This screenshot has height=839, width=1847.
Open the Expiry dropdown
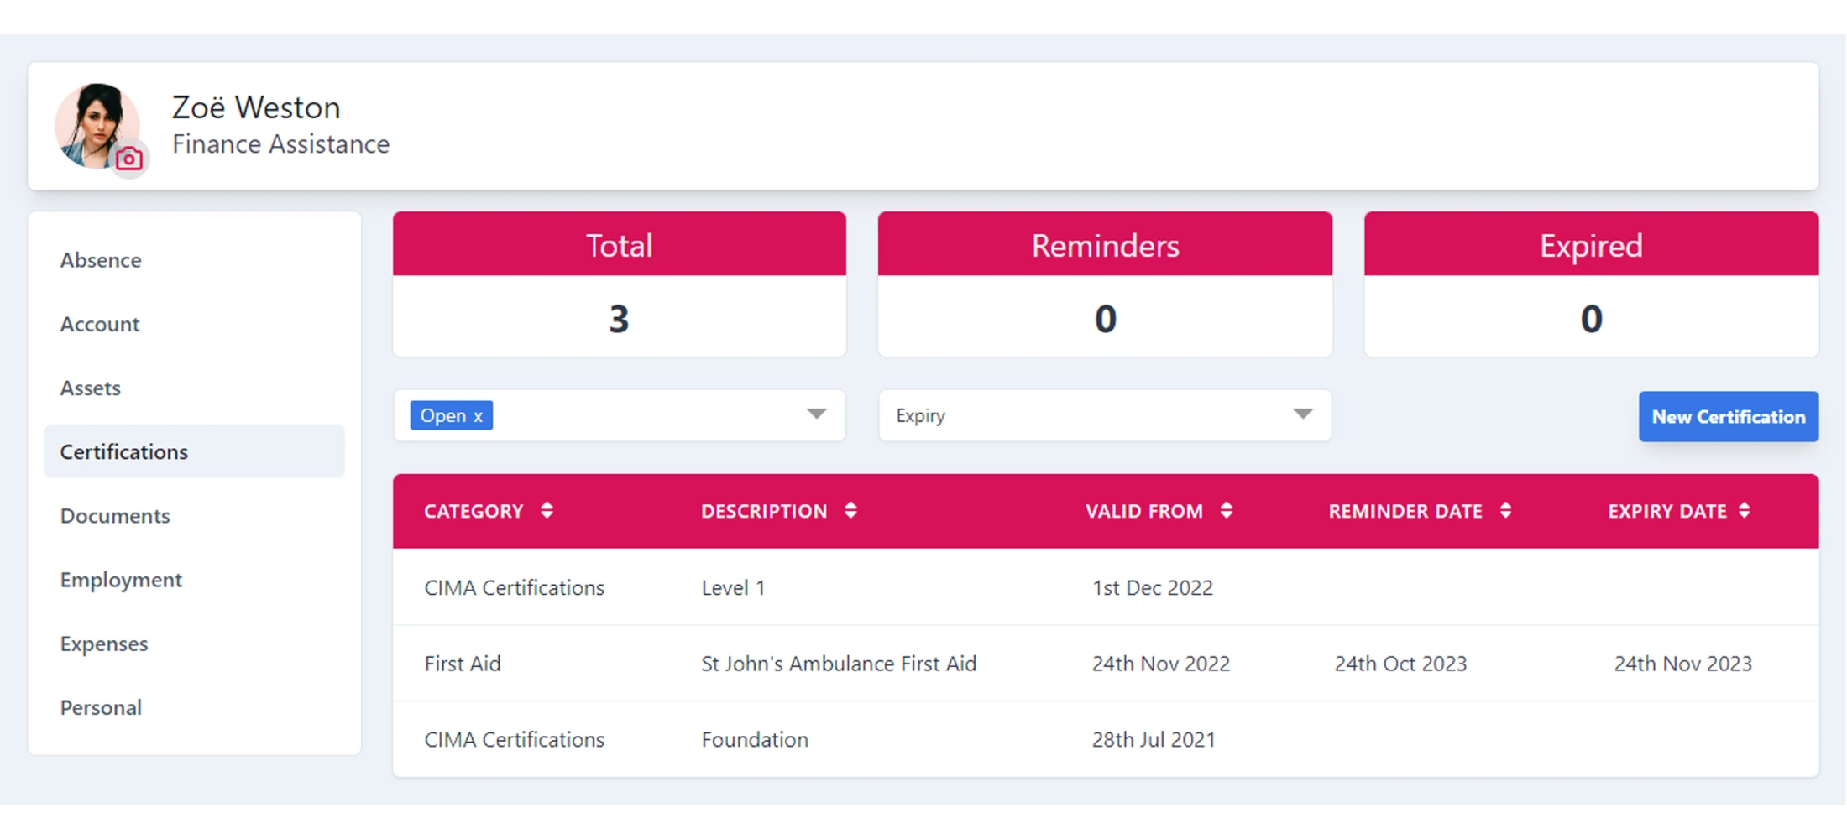(x=1104, y=415)
